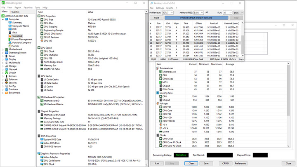This screenshot has height=167, width=297.
Task: Open the Network icon
Action: pyautogui.click(x=7, y=69)
